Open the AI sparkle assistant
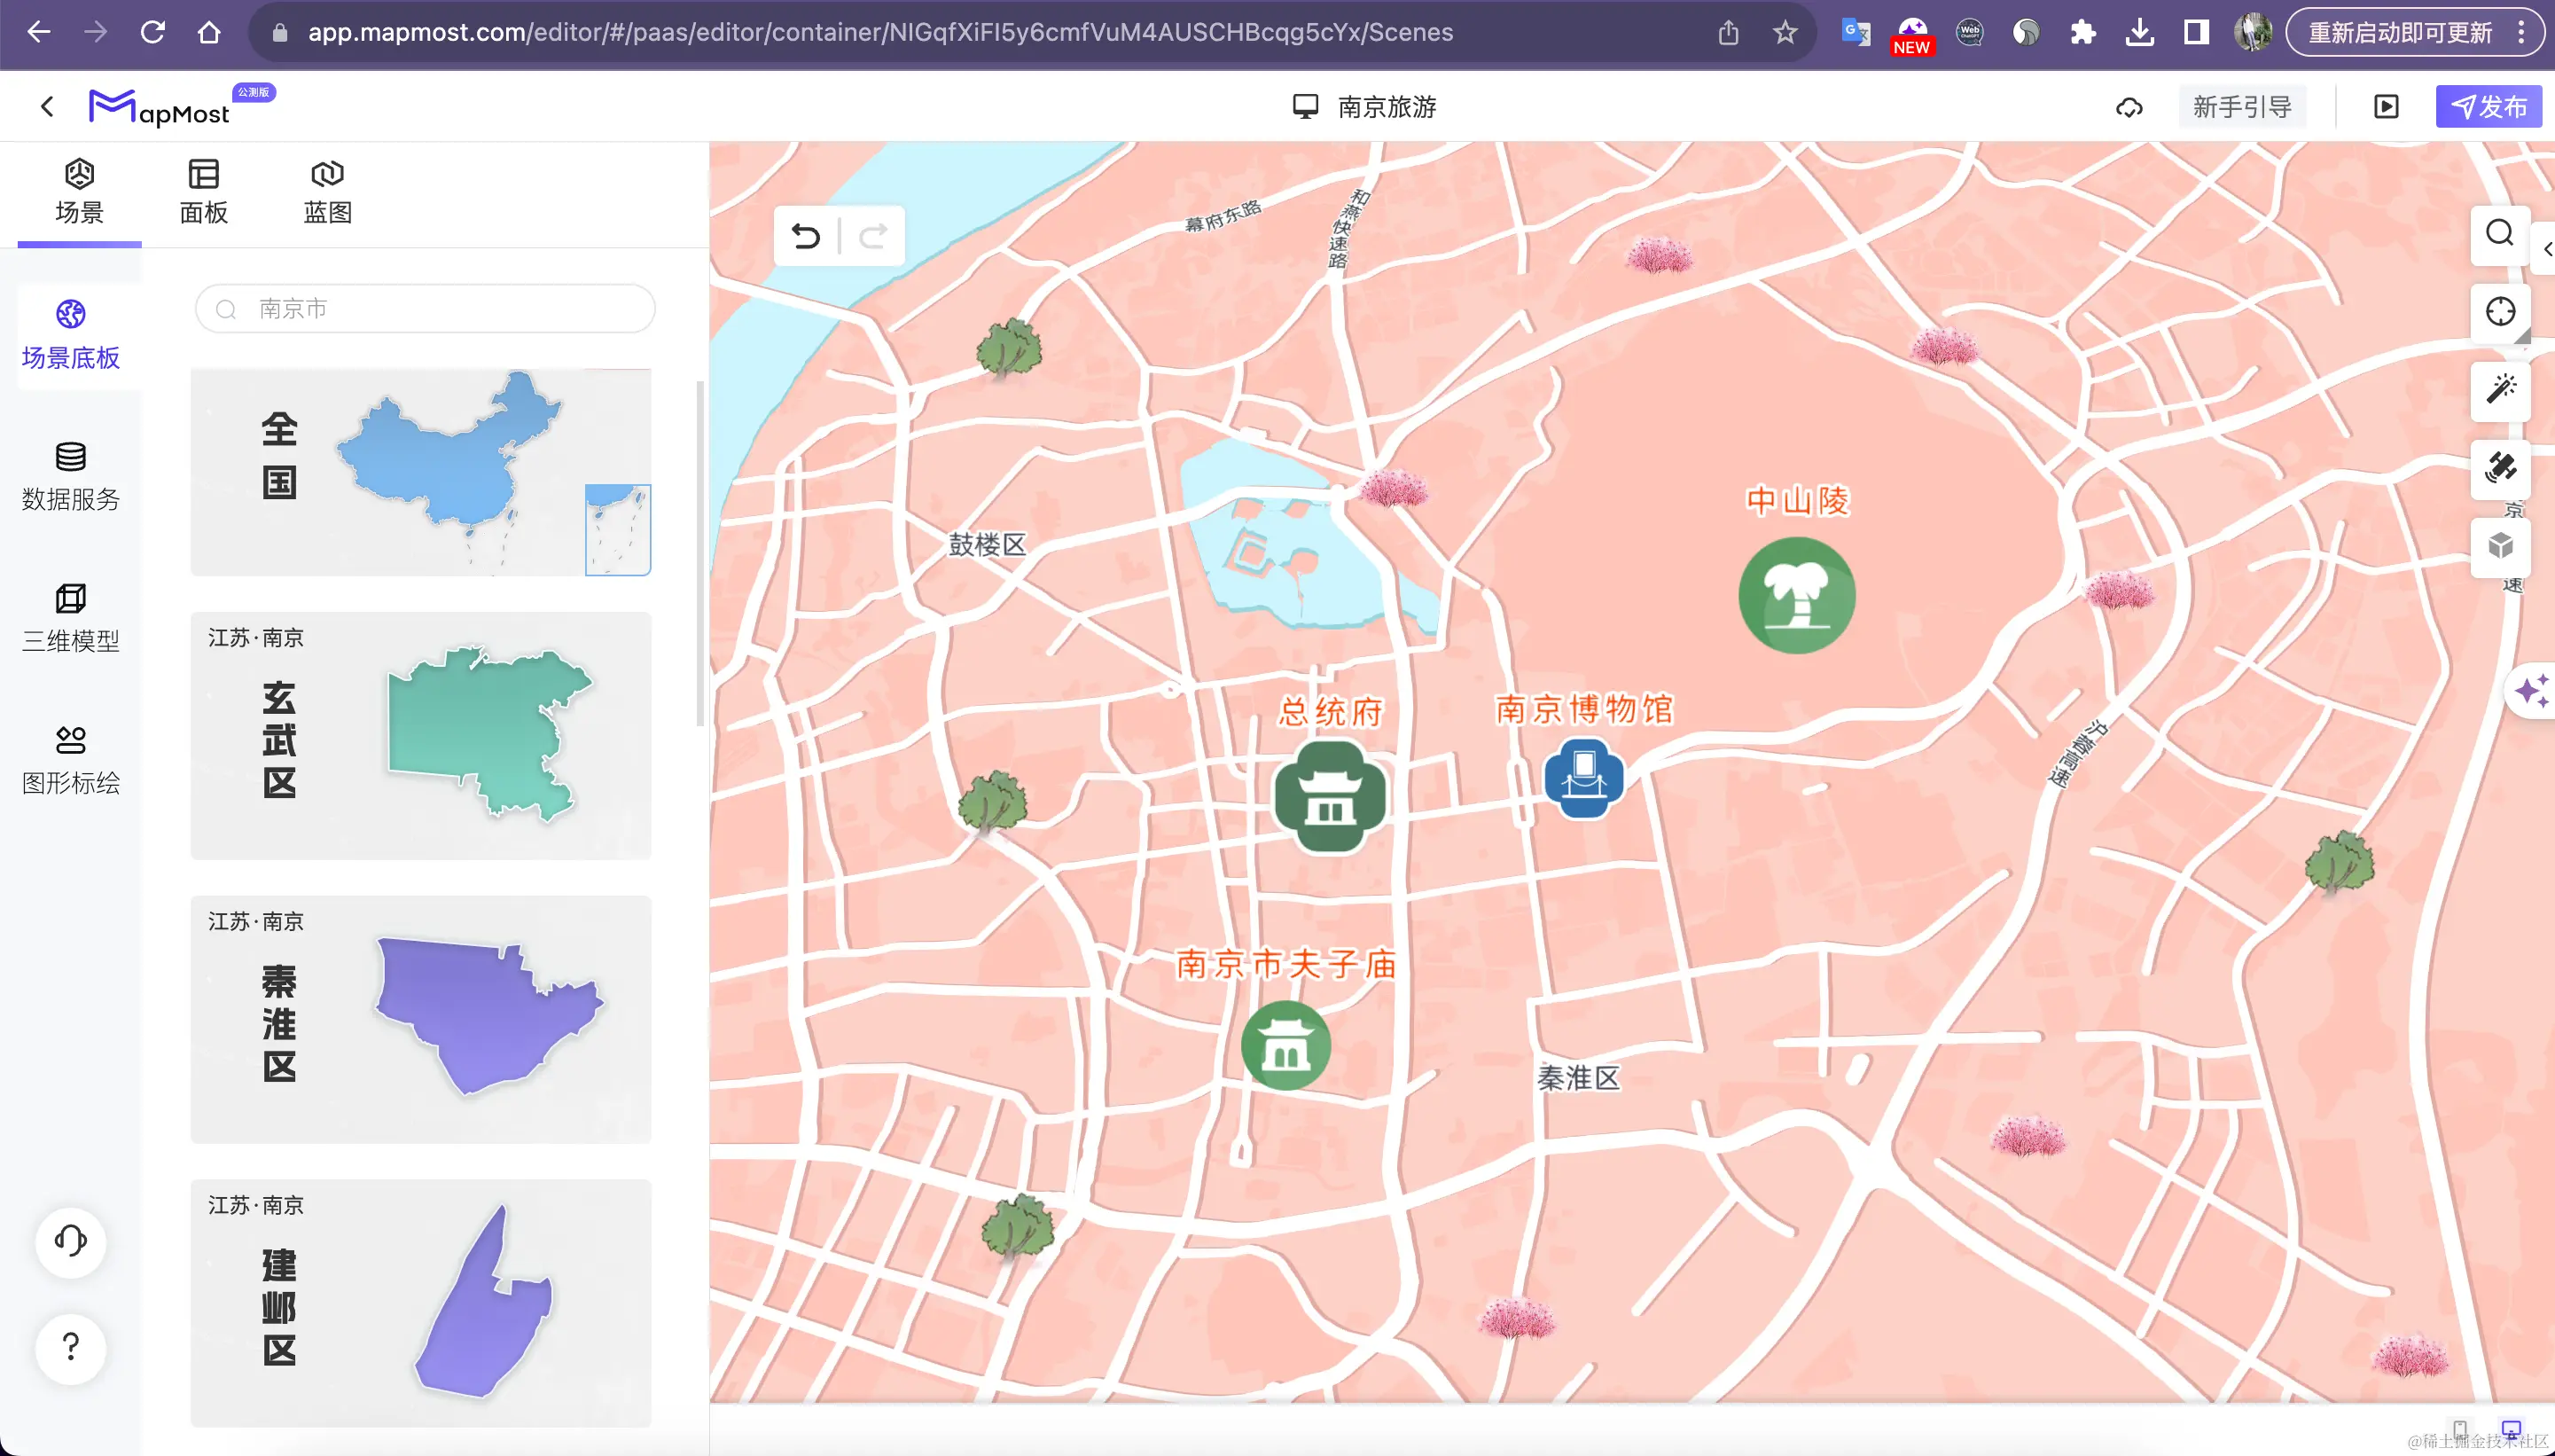2555x1456 pixels. pyautogui.click(x=2532, y=690)
